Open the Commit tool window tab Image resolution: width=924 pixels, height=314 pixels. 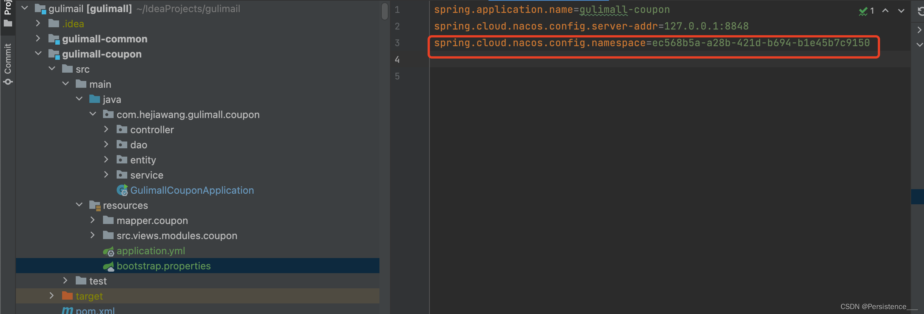pos(8,64)
